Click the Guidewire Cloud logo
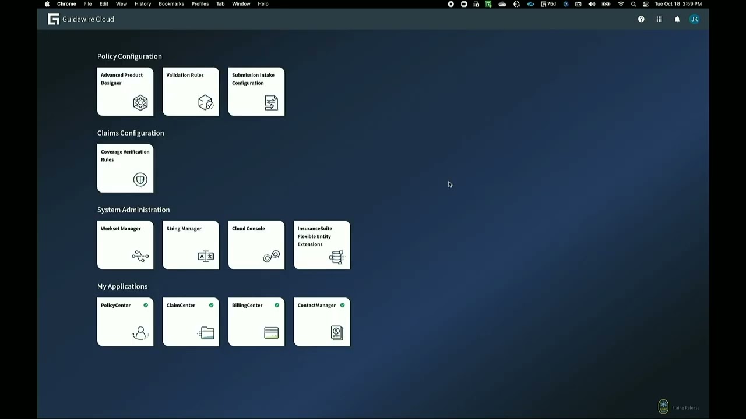Screen dimensions: 746x419 (54, 19)
